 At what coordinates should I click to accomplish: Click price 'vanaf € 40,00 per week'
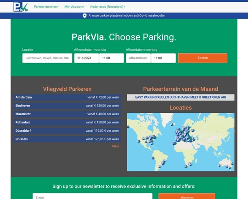pos(103,114)
